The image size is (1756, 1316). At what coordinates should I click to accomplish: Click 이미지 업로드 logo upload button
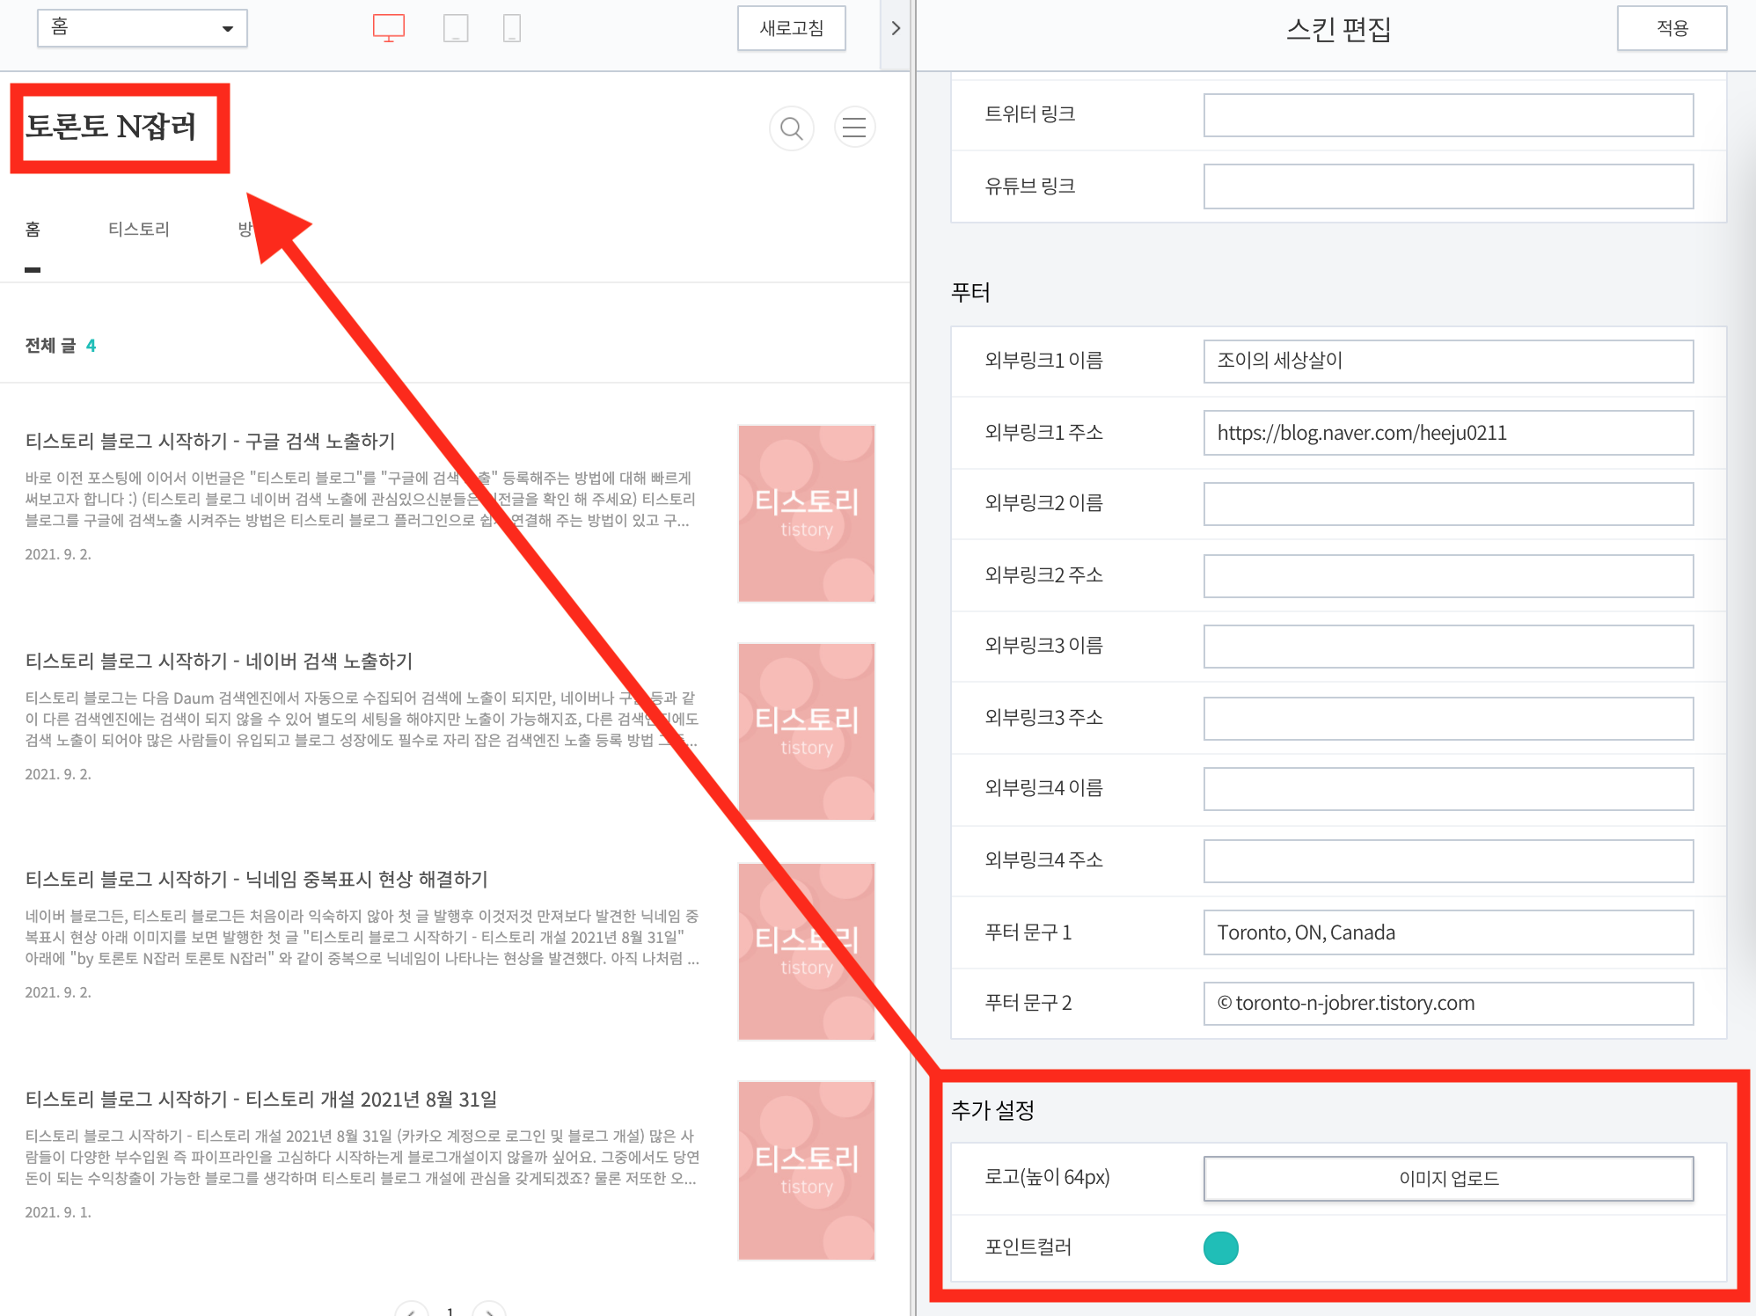(1448, 1178)
